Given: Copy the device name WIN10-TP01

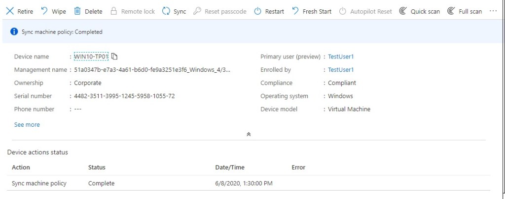Looking at the screenshot, I should [x=114, y=57].
